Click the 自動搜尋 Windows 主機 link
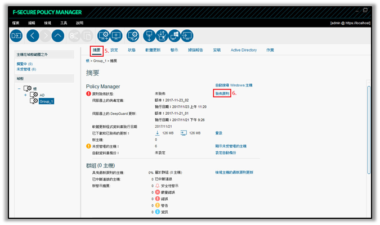This screenshot has height=225, width=380. coord(234,85)
